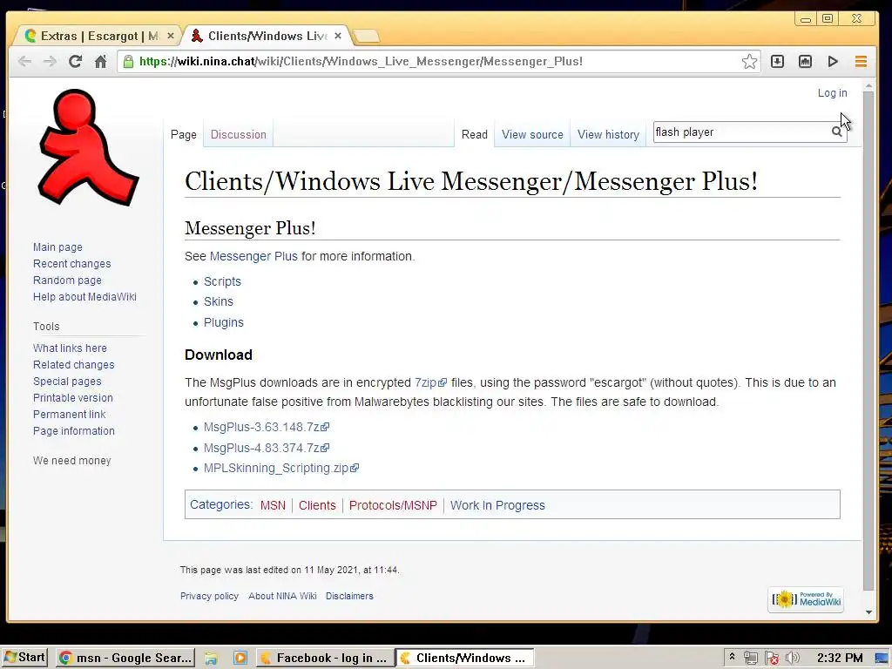Open the Scripts link
This screenshot has height=669, width=892.
pos(222,281)
